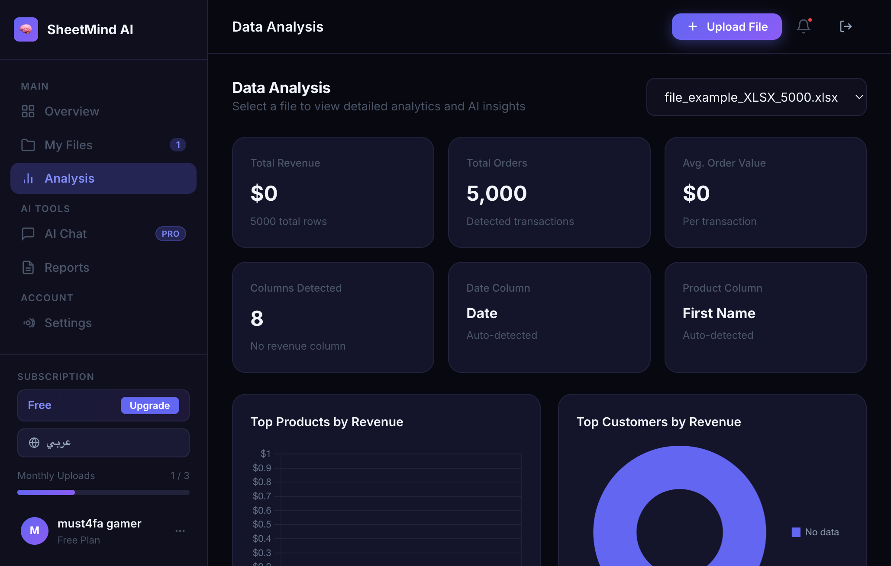Open the Reports page

[103, 267]
